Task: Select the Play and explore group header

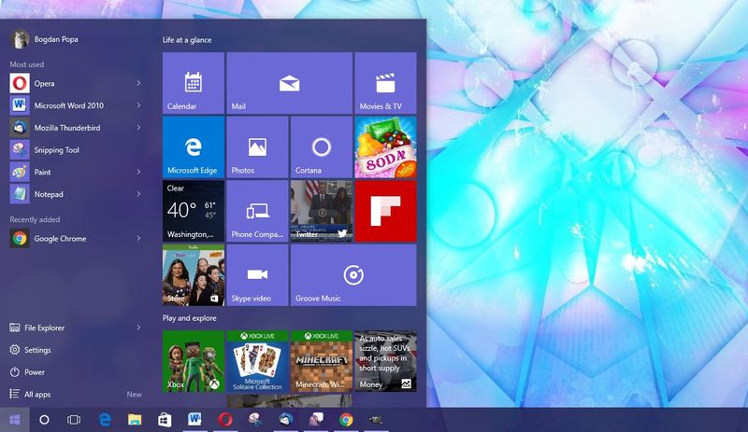Action: (x=190, y=318)
